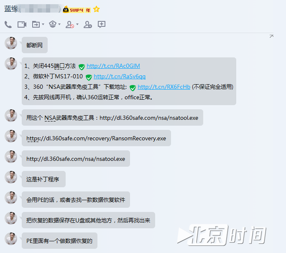Click the add friend icon

88,25
